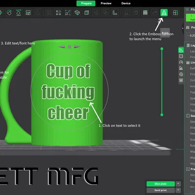Click the Line width section icon
Image resolution: width=195 pixels, height=195 pixels.
(x=188, y=62)
